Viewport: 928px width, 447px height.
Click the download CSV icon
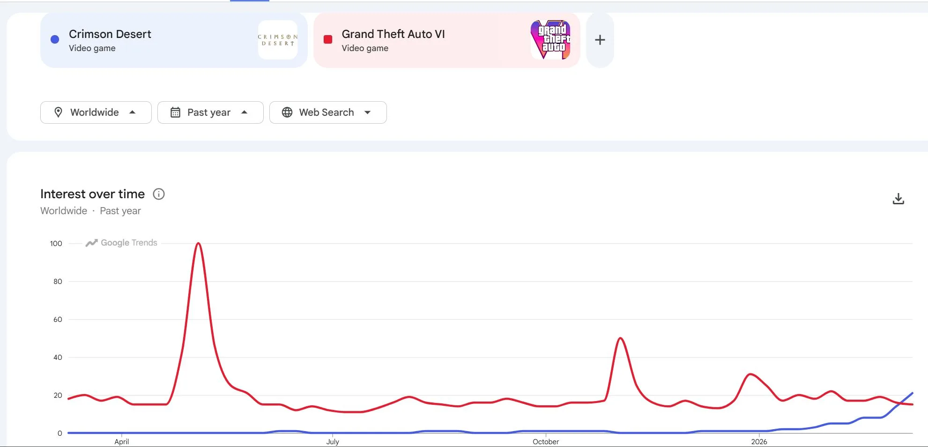[898, 198]
